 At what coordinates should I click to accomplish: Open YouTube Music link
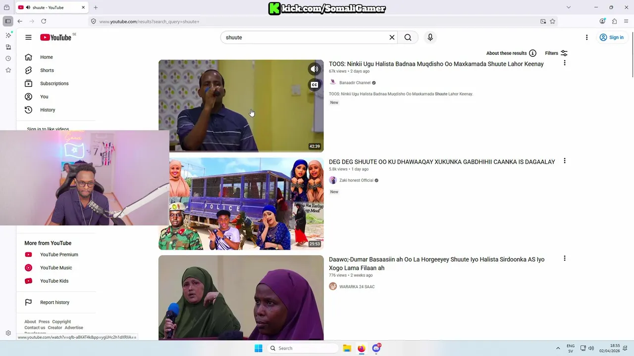click(56, 268)
